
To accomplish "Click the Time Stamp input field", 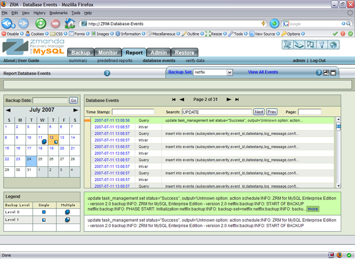I will pos(133,112).
